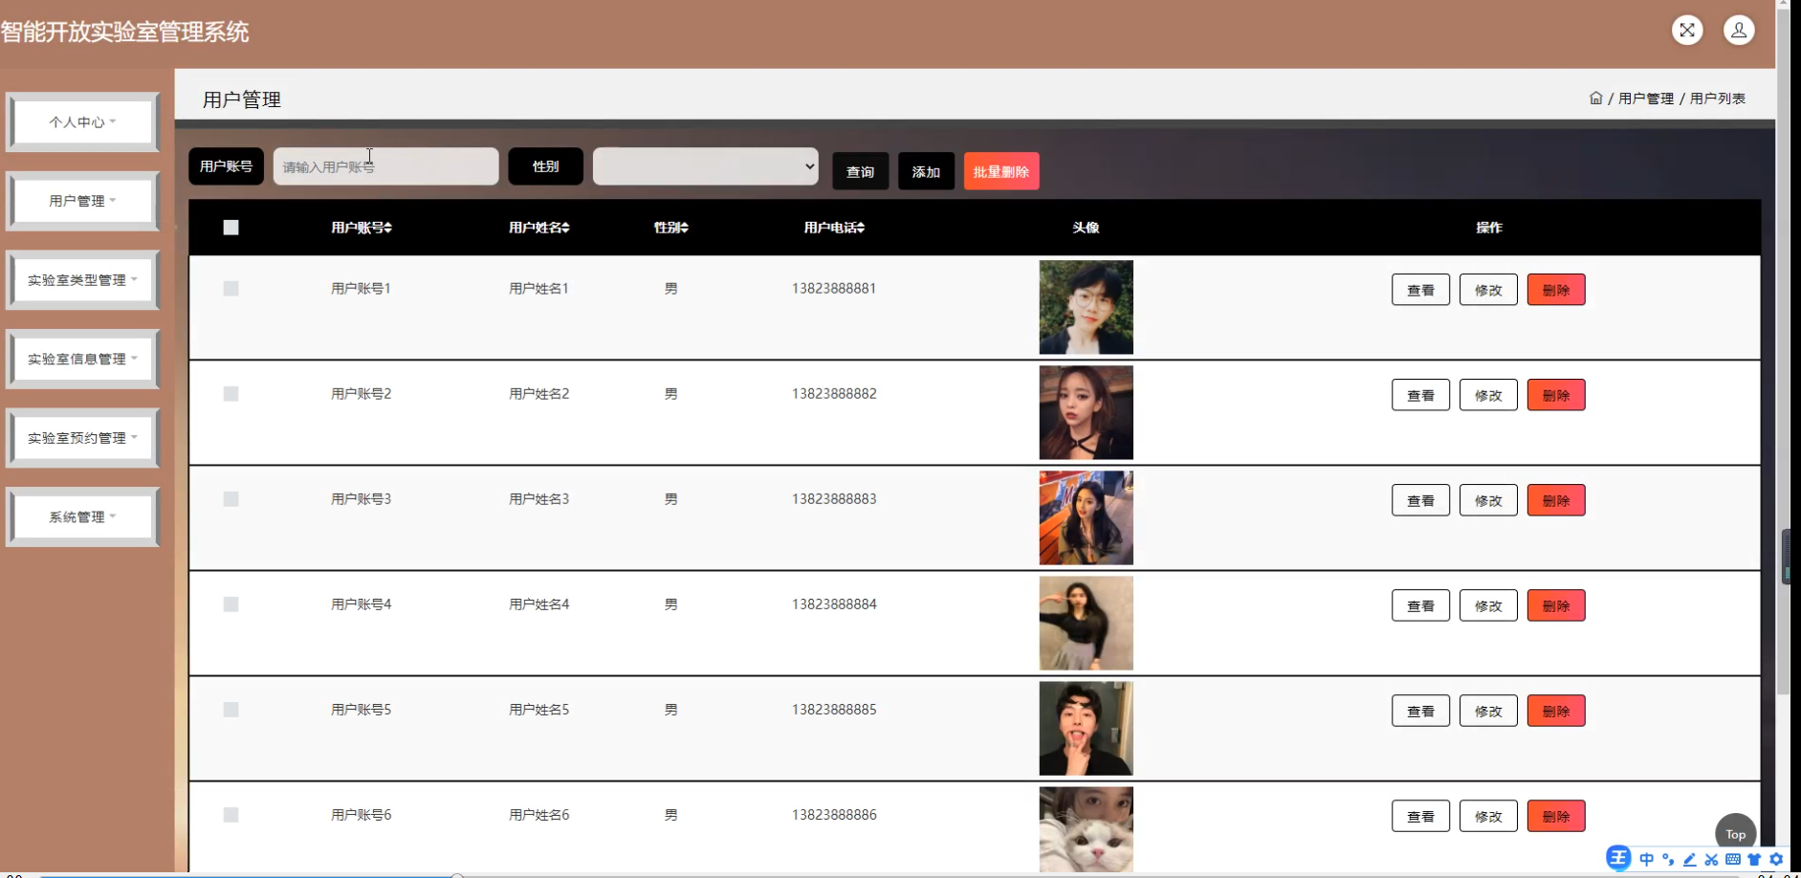Click 修改 for 用户账号6
The height and width of the screenshot is (878, 1801).
tap(1488, 816)
